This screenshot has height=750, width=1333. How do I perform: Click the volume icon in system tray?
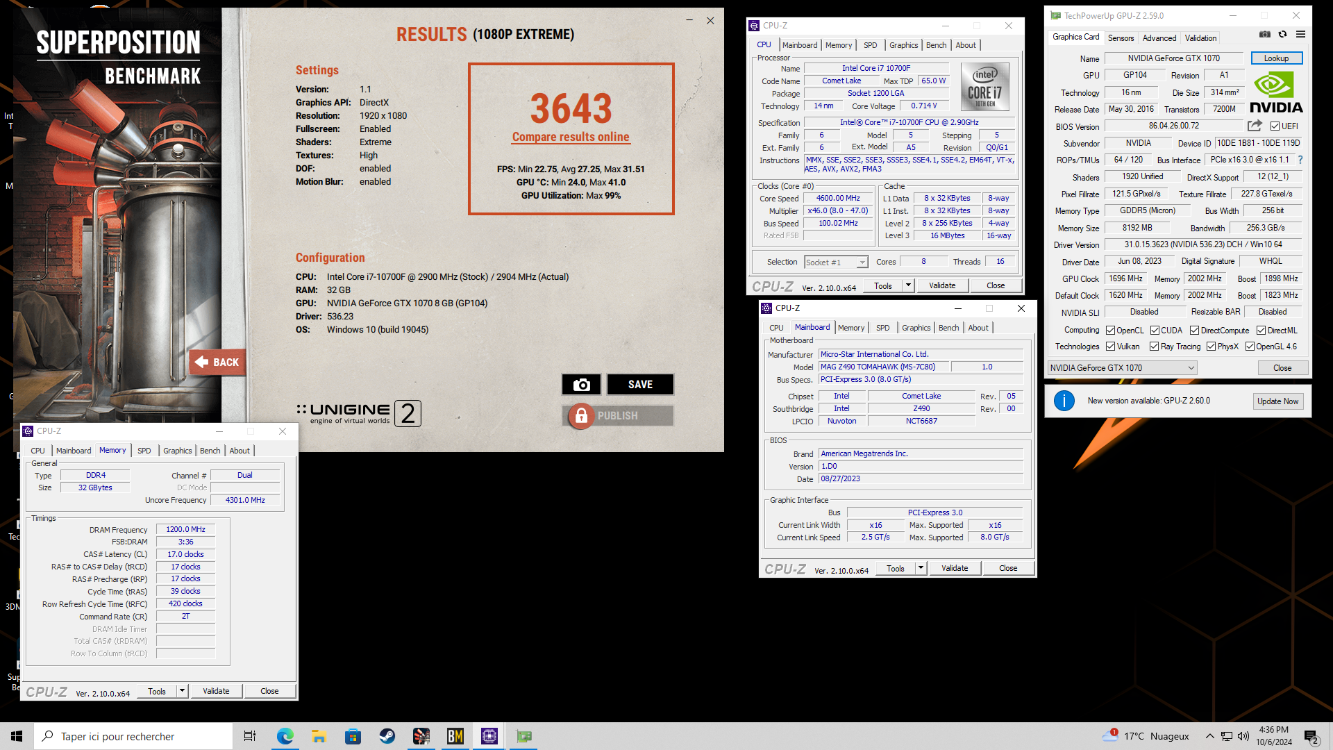pos(1243,736)
